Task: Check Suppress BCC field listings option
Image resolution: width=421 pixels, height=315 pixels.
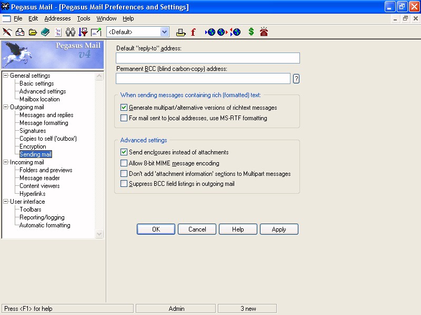Action: click(x=124, y=183)
